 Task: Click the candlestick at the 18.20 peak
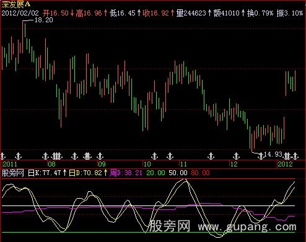(23, 37)
